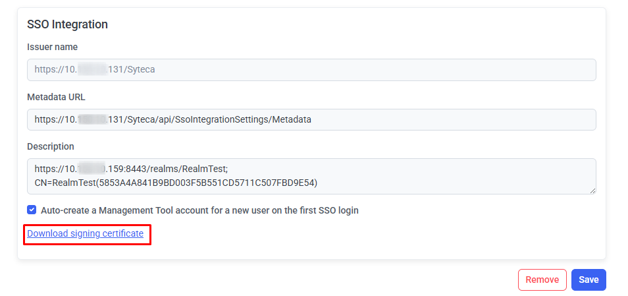Click the Description label above the textarea
The image size is (628, 296).
[51, 146]
